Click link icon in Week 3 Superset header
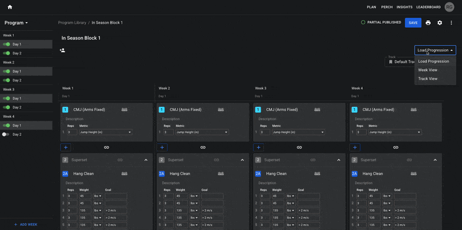The width and height of the screenshot is (462, 230). [313, 160]
